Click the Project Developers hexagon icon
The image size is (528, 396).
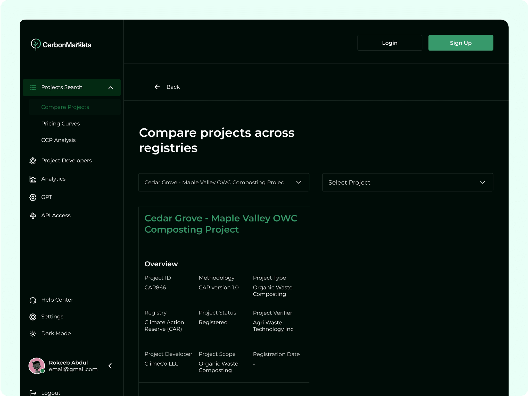click(x=33, y=161)
